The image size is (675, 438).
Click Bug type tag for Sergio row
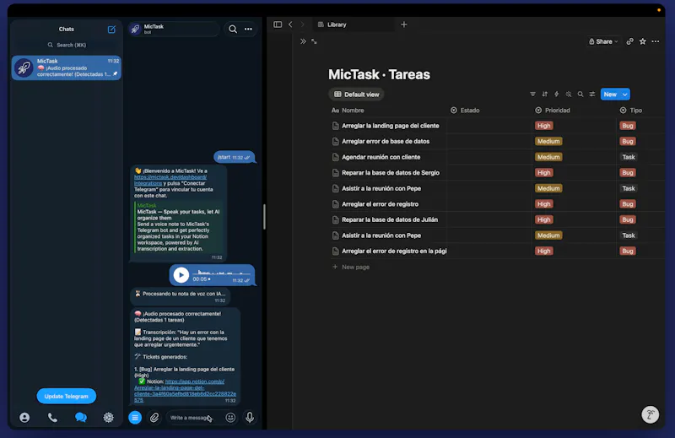click(x=627, y=173)
